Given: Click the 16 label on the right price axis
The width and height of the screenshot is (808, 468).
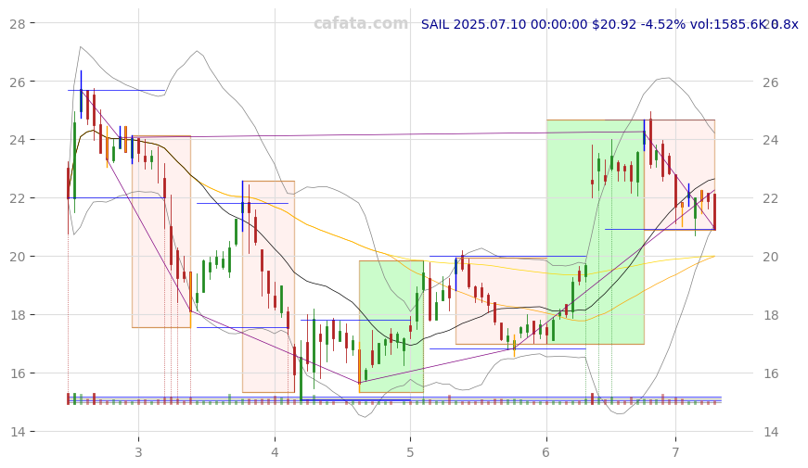Looking at the screenshot, I should coord(771,373).
